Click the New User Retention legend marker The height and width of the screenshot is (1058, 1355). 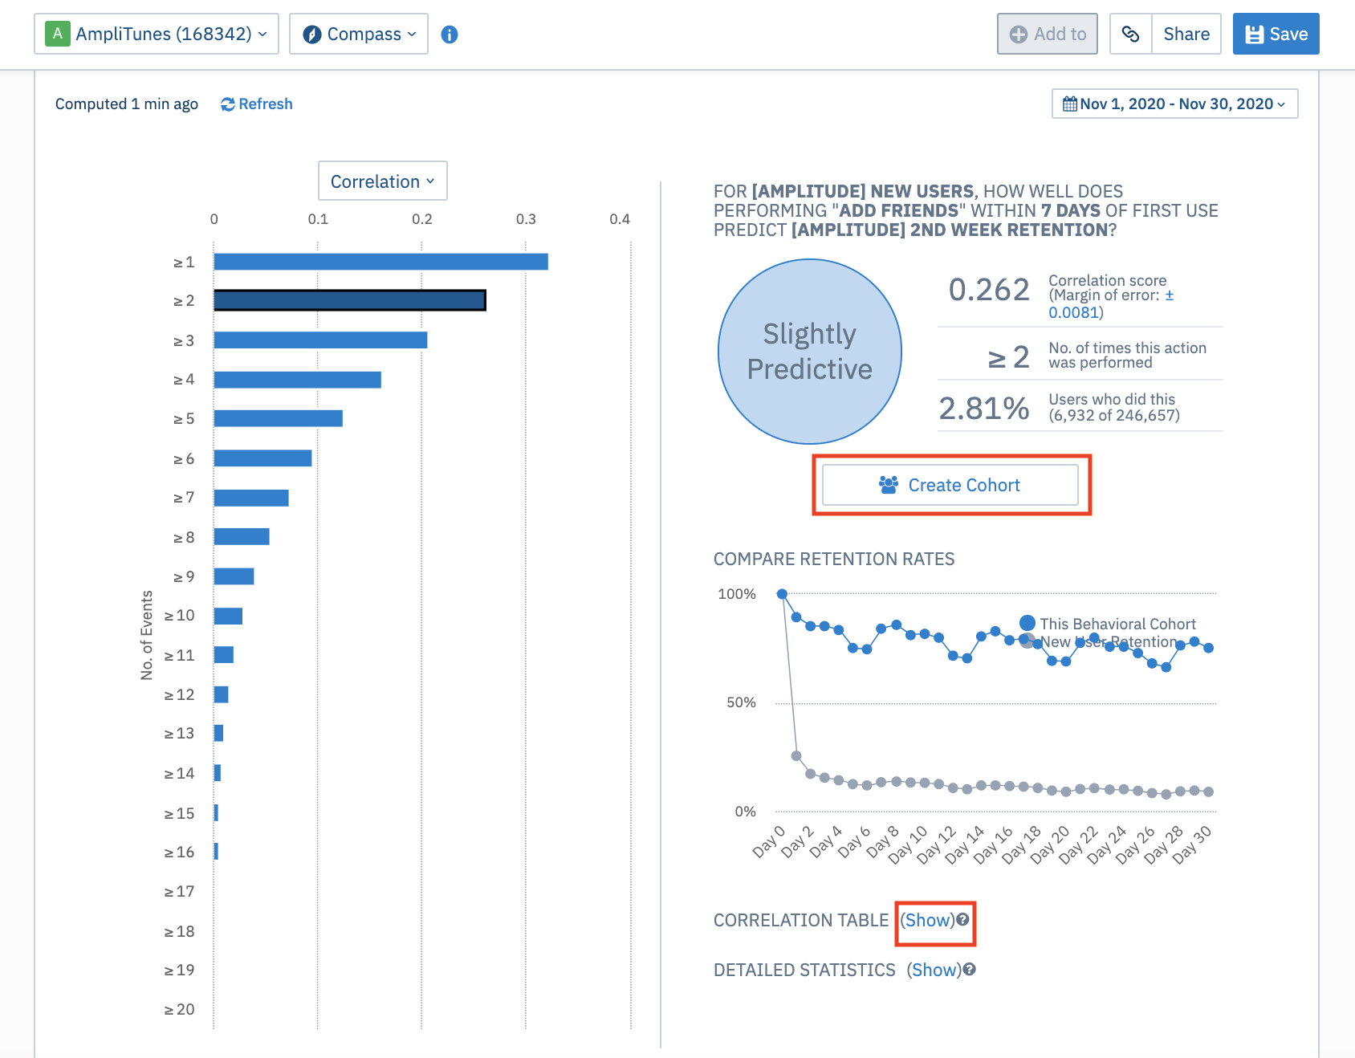click(1027, 641)
